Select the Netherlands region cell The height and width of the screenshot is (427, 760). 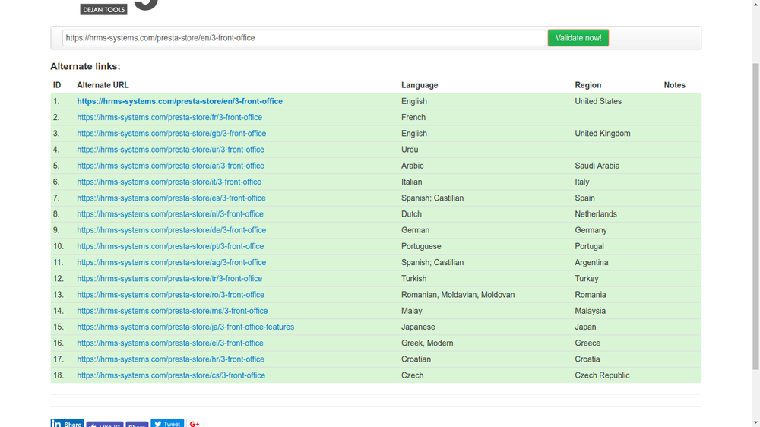click(x=596, y=214)
